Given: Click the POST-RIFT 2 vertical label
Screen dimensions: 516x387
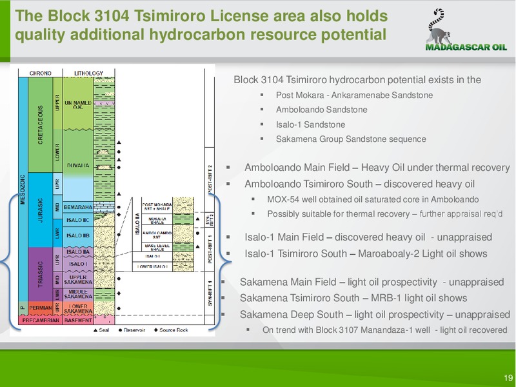Looking at the screenshot, I should click(x=210, y=179).
